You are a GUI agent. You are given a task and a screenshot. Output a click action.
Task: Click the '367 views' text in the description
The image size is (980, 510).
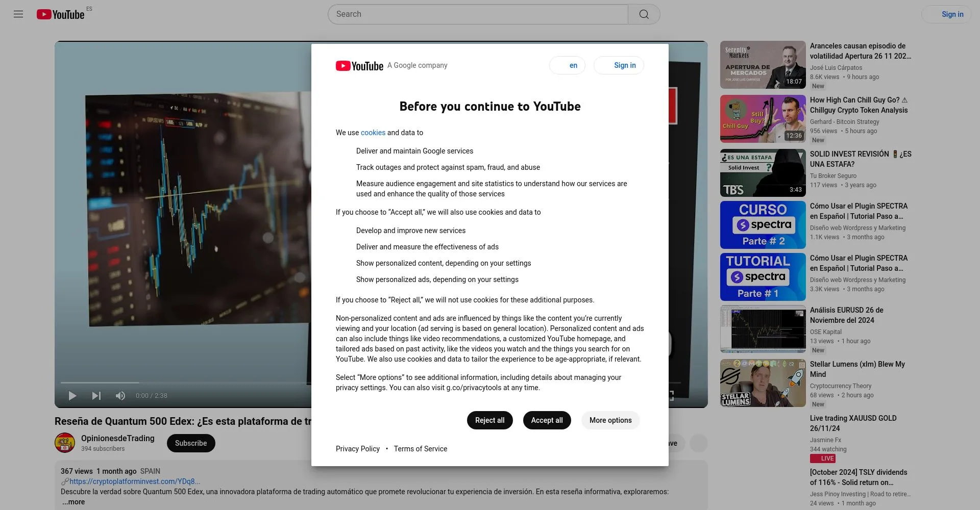(x=77, y=471)
